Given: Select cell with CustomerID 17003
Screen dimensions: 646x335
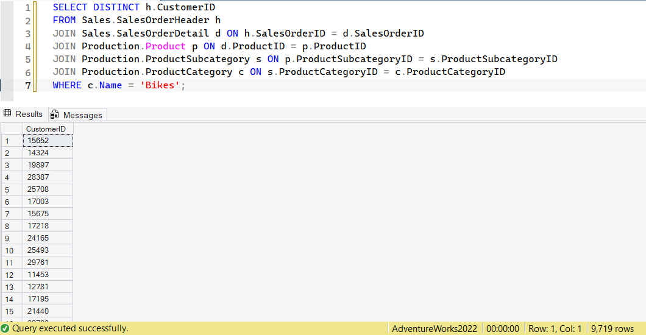Looking at the screenshot, I should click(48, 201).
